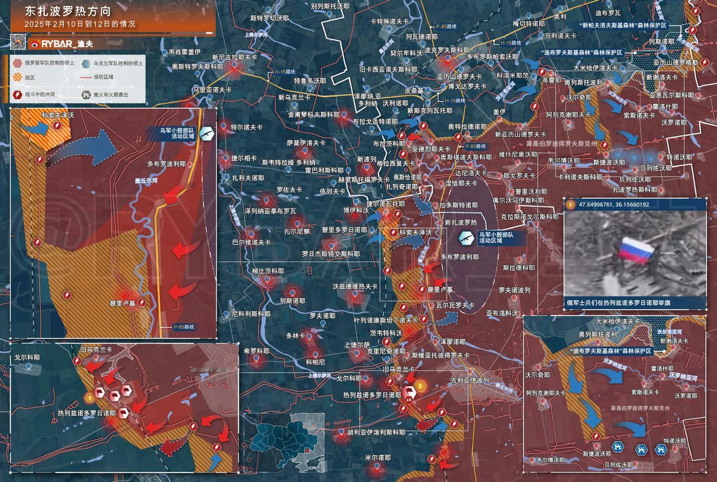
Task: Click the 舍甫琴科夫斯科耶 place label
Action: click(x=314, y=114)
